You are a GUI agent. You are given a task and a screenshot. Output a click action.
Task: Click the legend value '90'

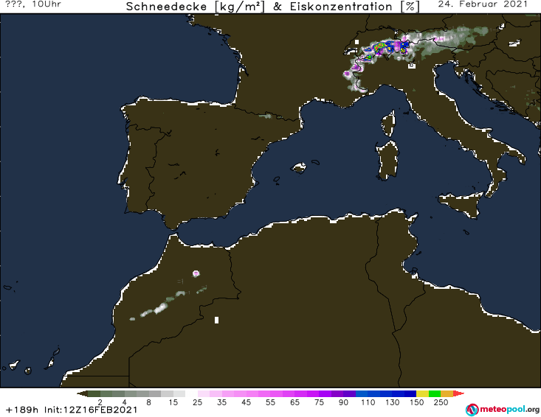point(343,402)
